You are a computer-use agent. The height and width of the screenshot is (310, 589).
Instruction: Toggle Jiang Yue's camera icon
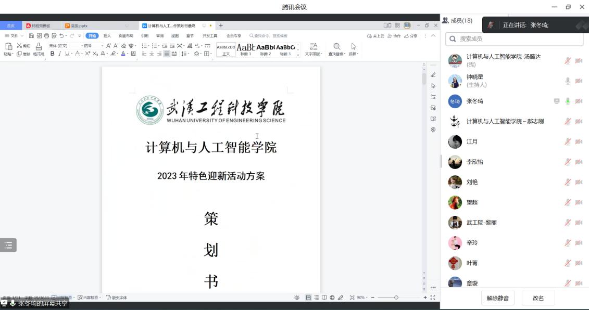click(x=579, y=141)
